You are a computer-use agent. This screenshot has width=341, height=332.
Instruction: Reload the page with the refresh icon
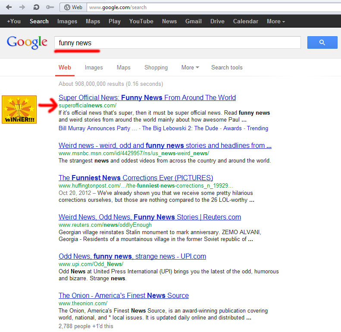pos(36,7)
